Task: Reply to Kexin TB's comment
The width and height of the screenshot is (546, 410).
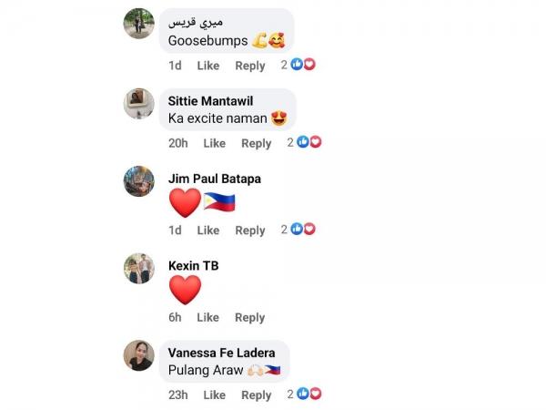Action: [x=249, y=318]
